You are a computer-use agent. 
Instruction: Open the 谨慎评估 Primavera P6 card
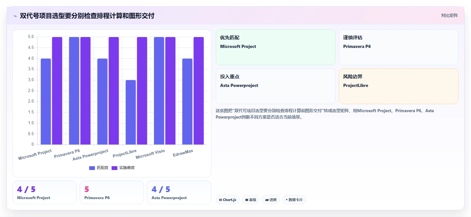(399, 47)
